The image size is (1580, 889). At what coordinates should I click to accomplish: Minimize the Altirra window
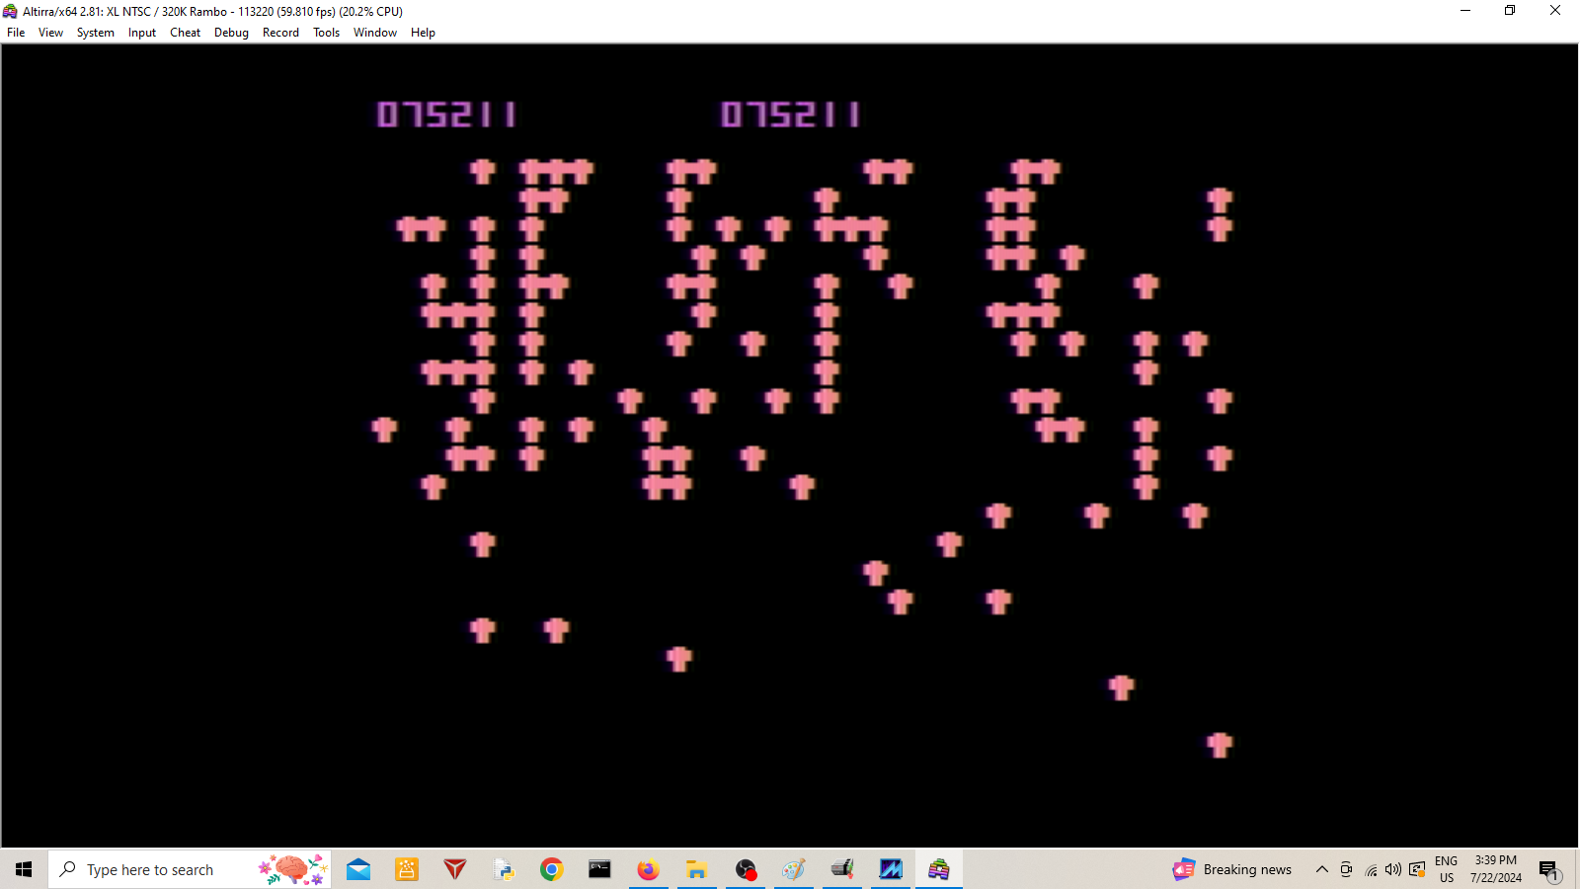point(1465,11)
